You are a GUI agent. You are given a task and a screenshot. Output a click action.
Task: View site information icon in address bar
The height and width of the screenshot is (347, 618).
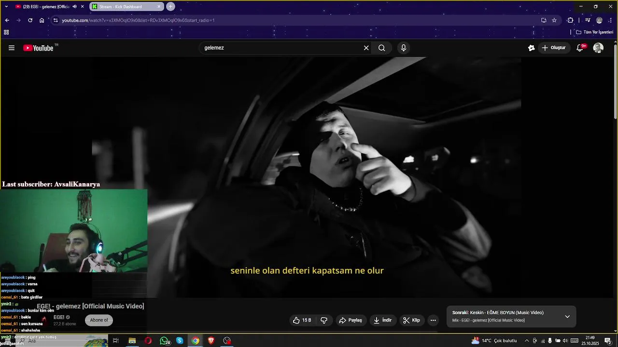(56, 20)
